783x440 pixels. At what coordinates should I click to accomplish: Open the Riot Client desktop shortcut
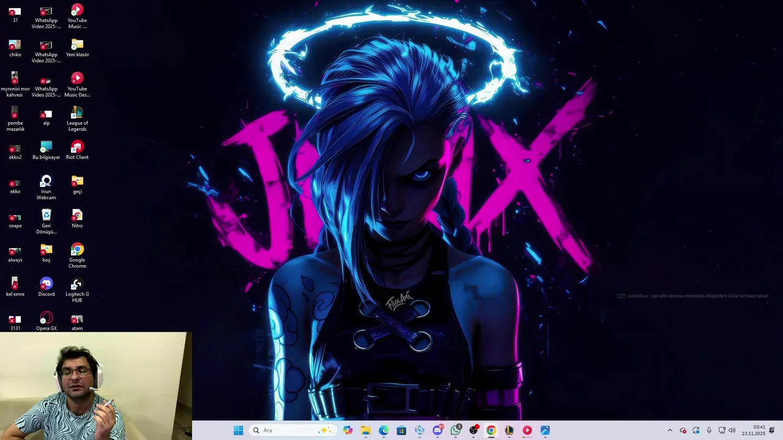77,150
